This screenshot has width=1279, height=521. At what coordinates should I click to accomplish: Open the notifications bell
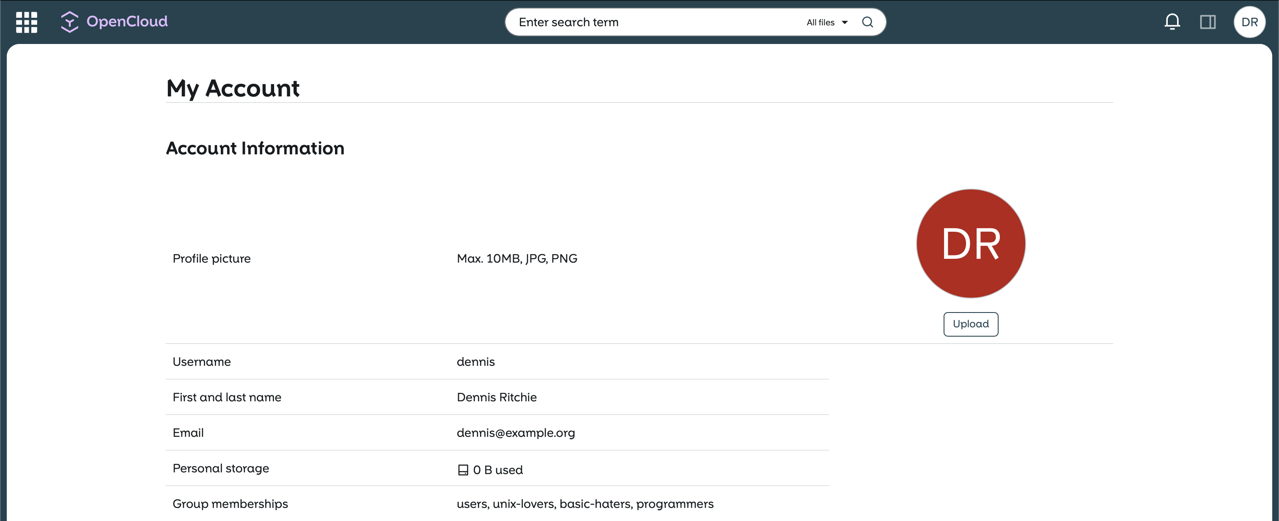(1172, 22)
